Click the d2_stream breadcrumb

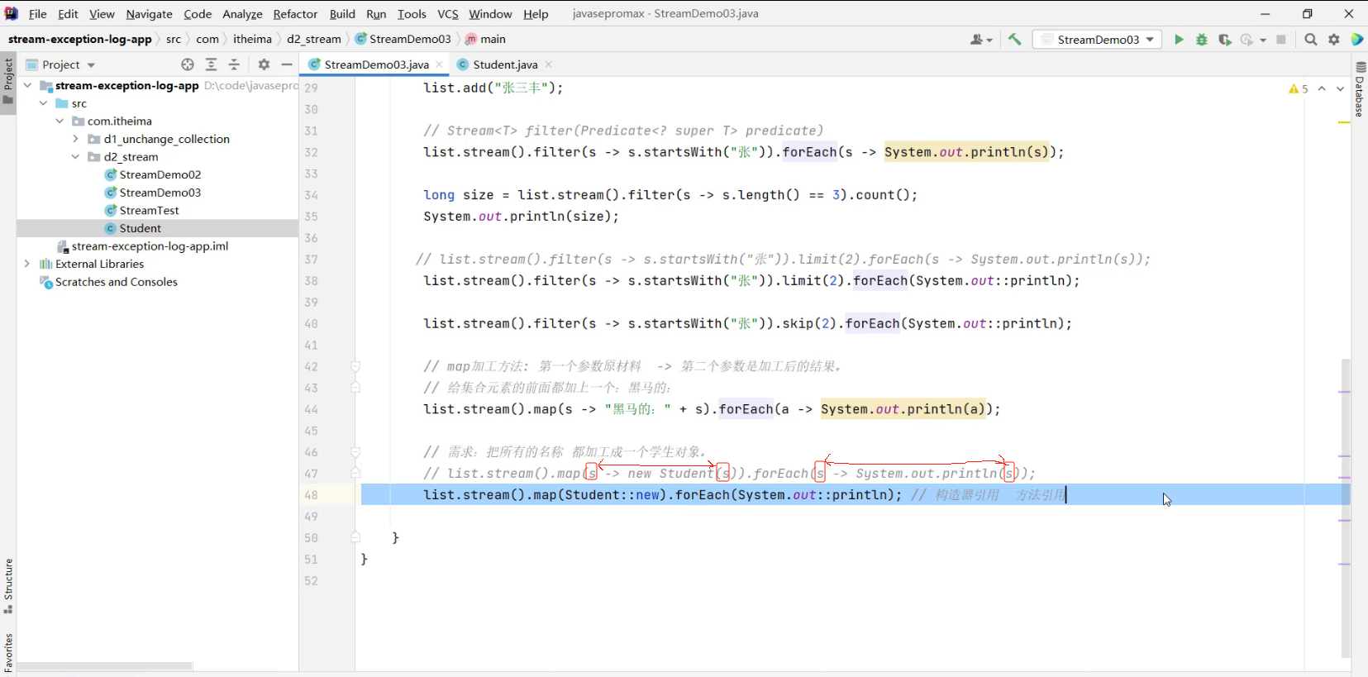point(314,39)
